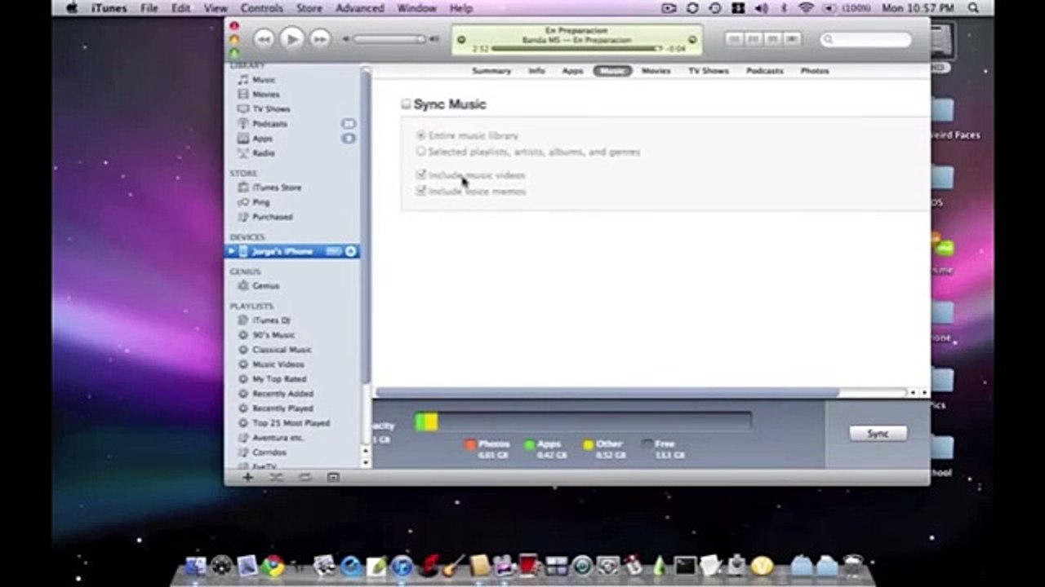Show or hide the artwork viewer button

coord(333,477)
